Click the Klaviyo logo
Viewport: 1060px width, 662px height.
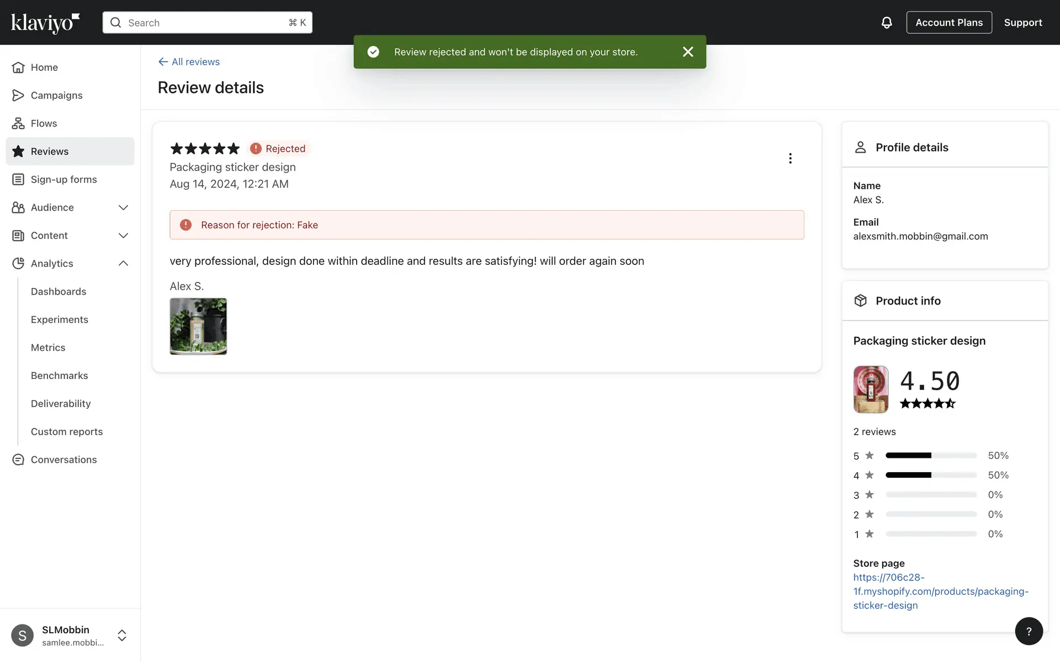click(x=45, y=23)
